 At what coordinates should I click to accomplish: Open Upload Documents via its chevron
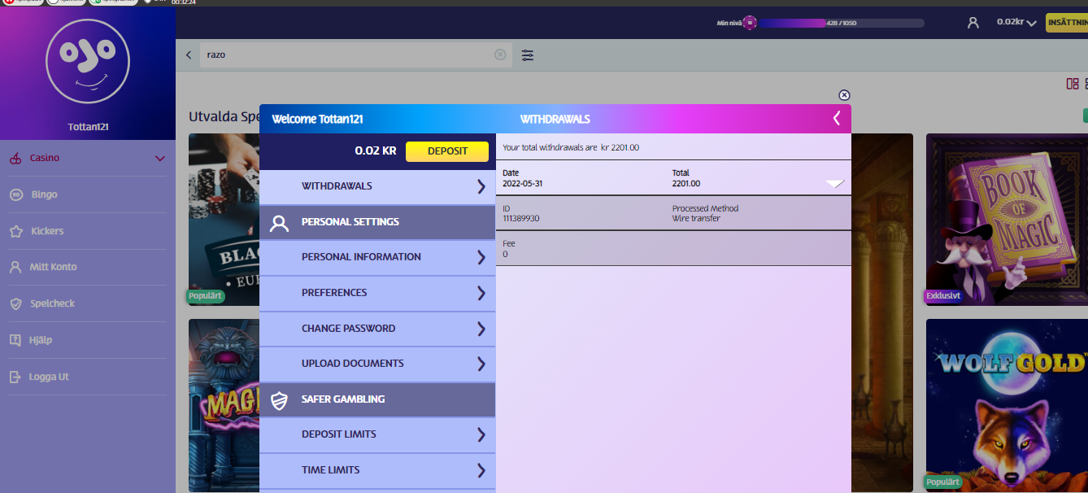481,364
